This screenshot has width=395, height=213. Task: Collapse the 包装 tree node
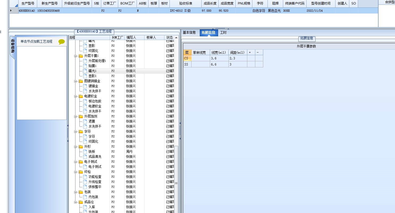click(75, 192)
